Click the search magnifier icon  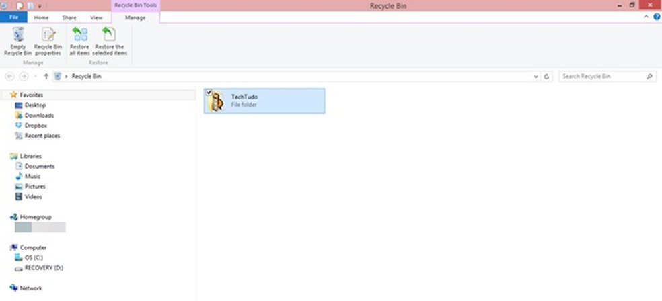649,77
